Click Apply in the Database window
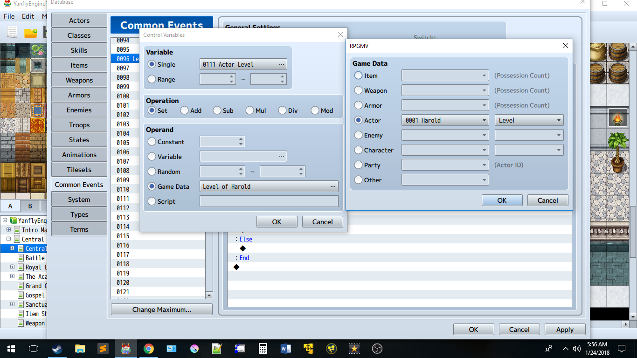637x358 pixels. pyautogui.click(x=565, y=330)
